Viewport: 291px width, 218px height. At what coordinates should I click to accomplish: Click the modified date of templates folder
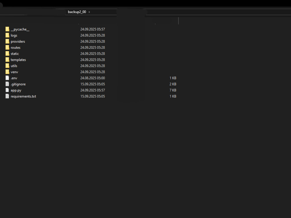coord(93,60)
